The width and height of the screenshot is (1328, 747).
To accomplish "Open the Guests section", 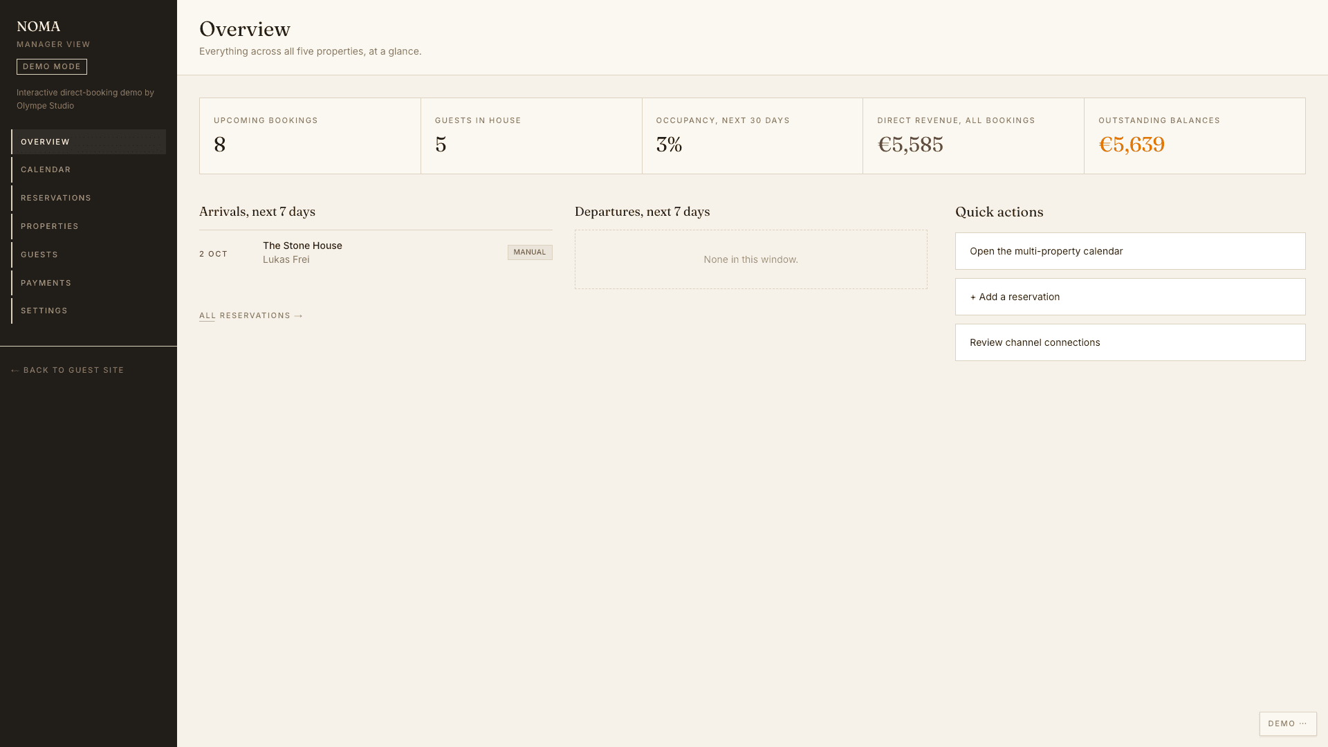I will pyautogui.click(x=89, y=255).
